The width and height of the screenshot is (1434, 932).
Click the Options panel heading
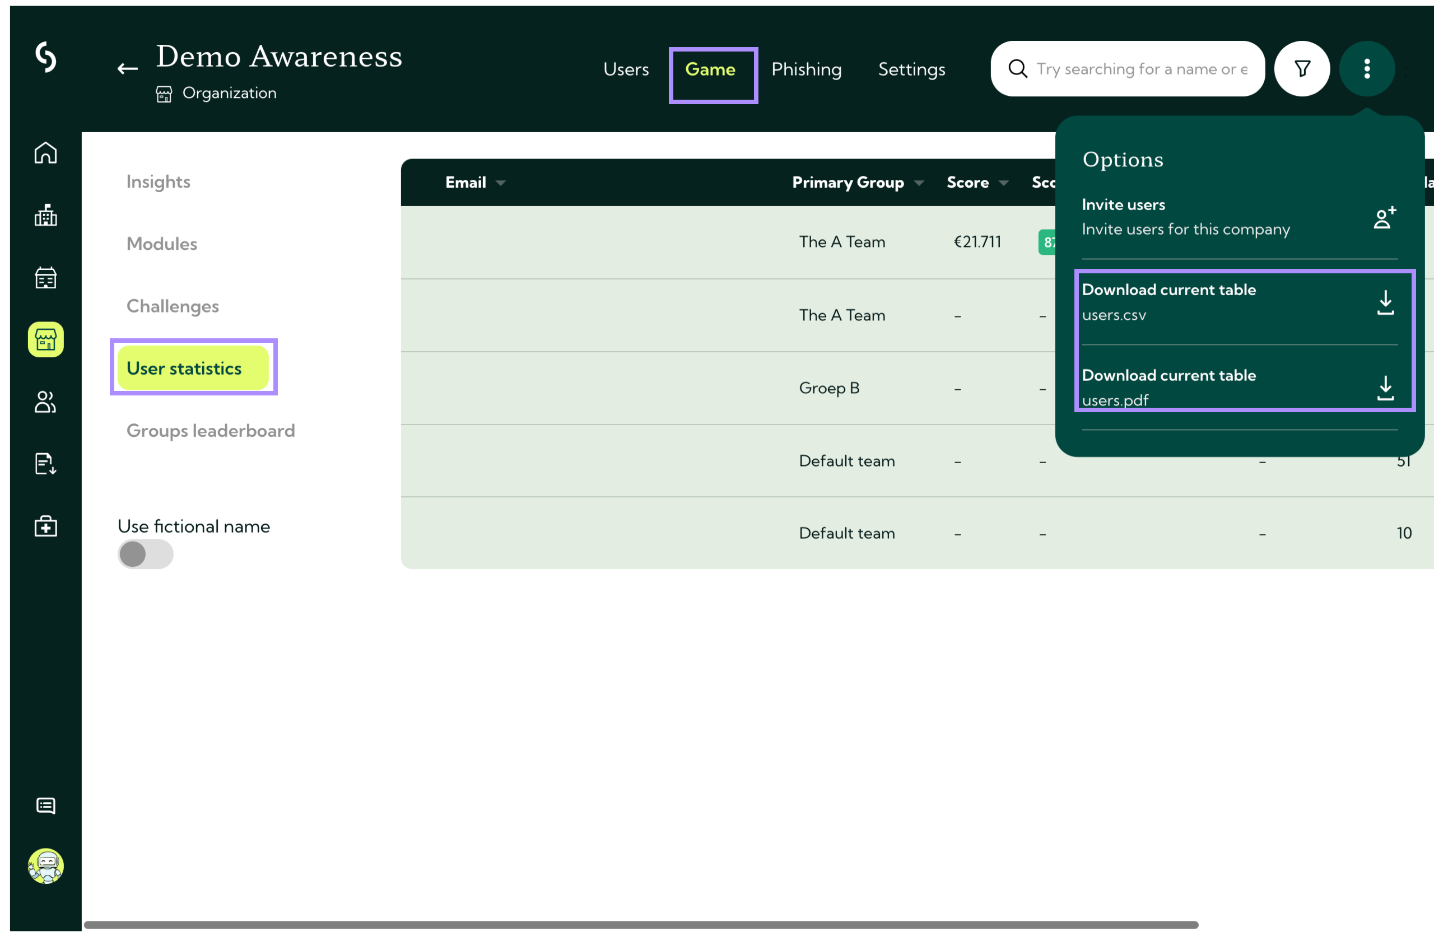click(1123, 159)
